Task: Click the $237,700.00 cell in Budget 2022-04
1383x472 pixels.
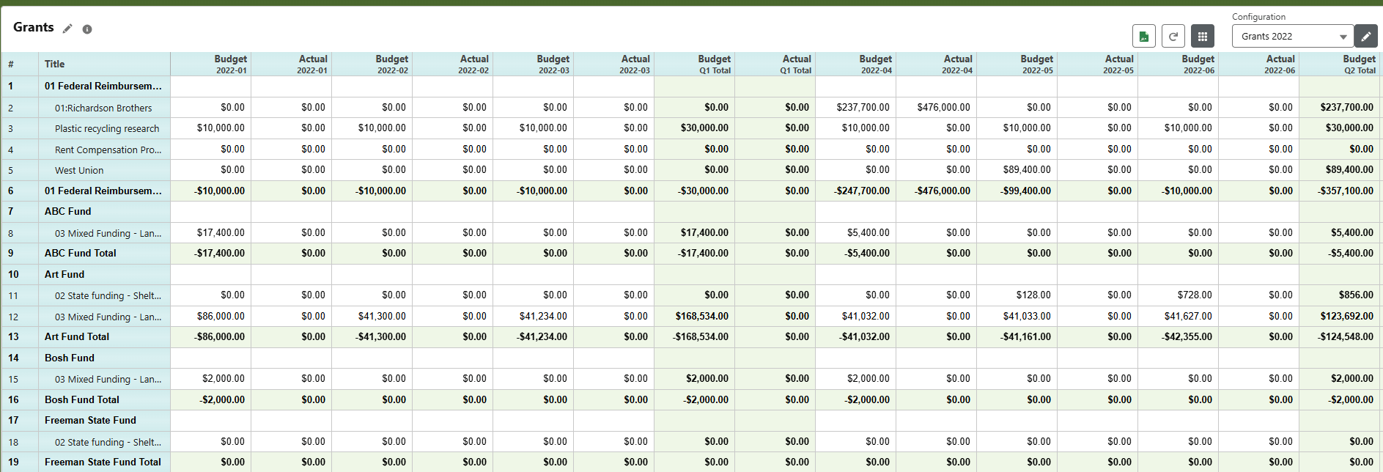Action: pos(856,107)
